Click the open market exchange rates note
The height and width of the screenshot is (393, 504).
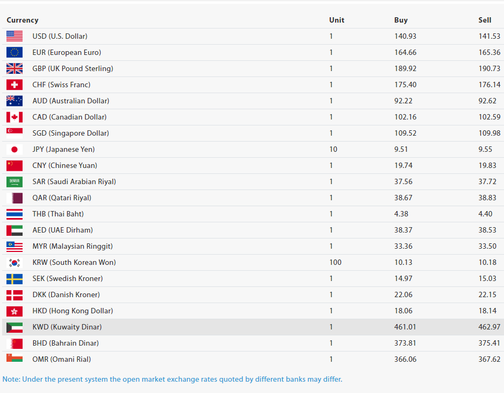tap(172, 379)
